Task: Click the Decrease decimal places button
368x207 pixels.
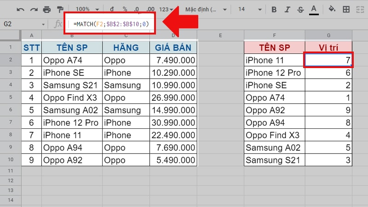Action: (137, 9)
